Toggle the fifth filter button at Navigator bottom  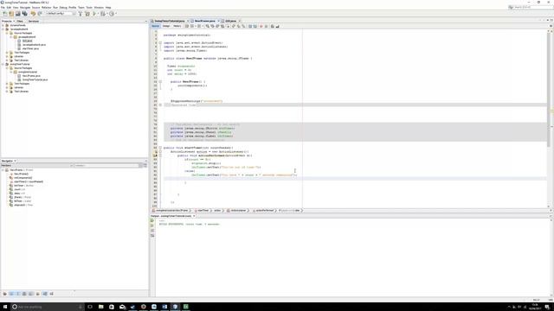[31, 294]
